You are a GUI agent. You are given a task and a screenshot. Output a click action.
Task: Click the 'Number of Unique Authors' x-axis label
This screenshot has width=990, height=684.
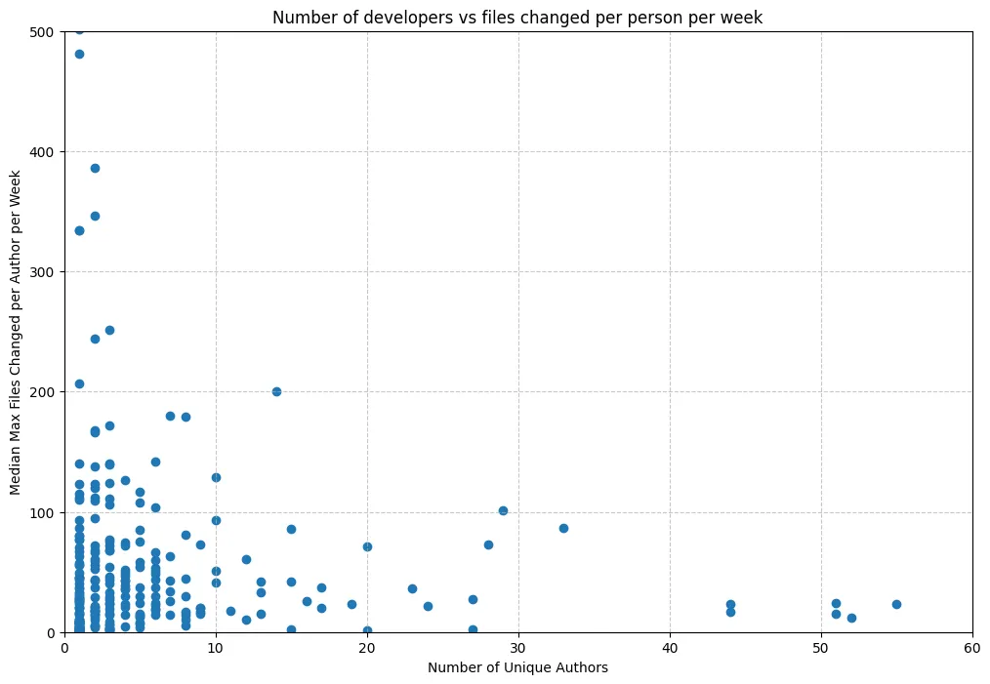click(x=517, y=667)
